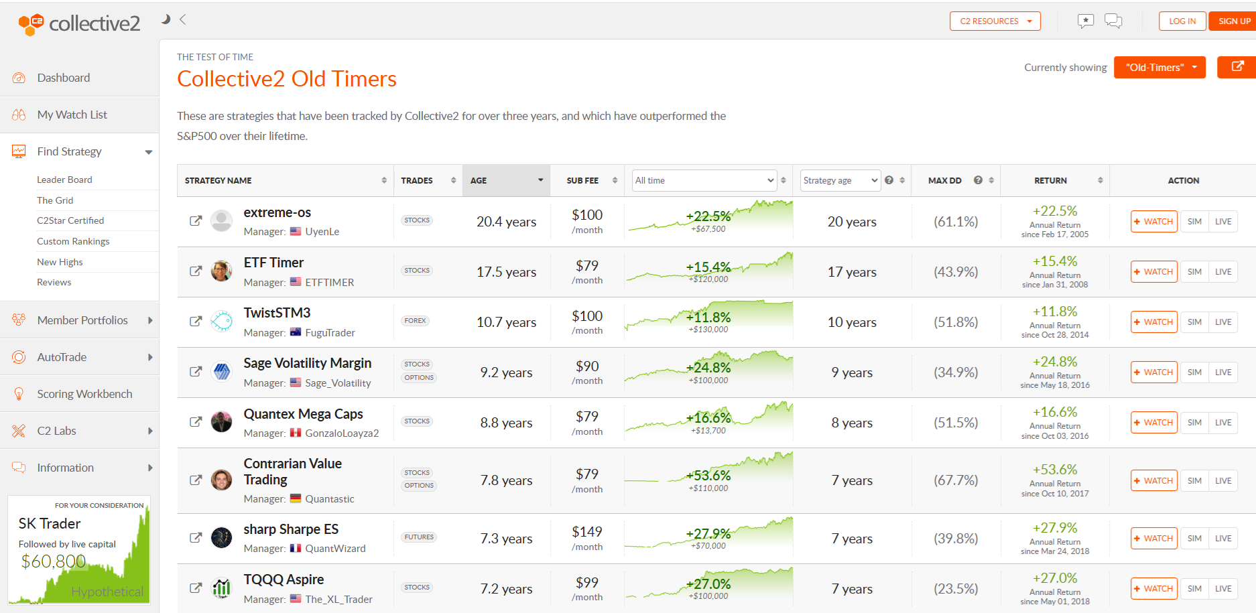Click the Find Strategy chart icon

click(19, 151)
